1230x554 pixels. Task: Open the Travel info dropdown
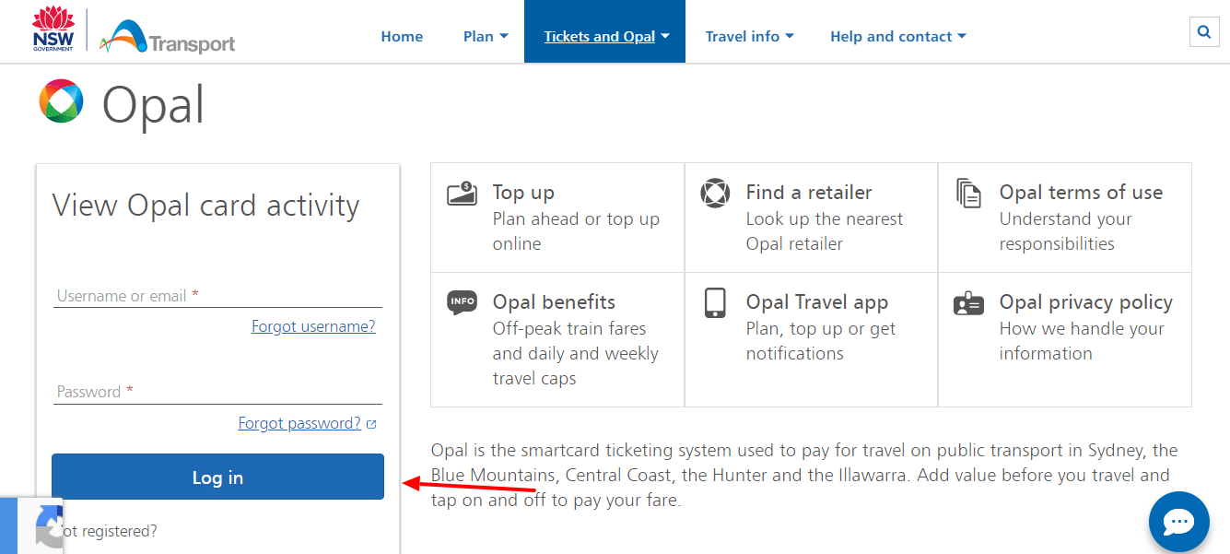click(x=748, y=36)
